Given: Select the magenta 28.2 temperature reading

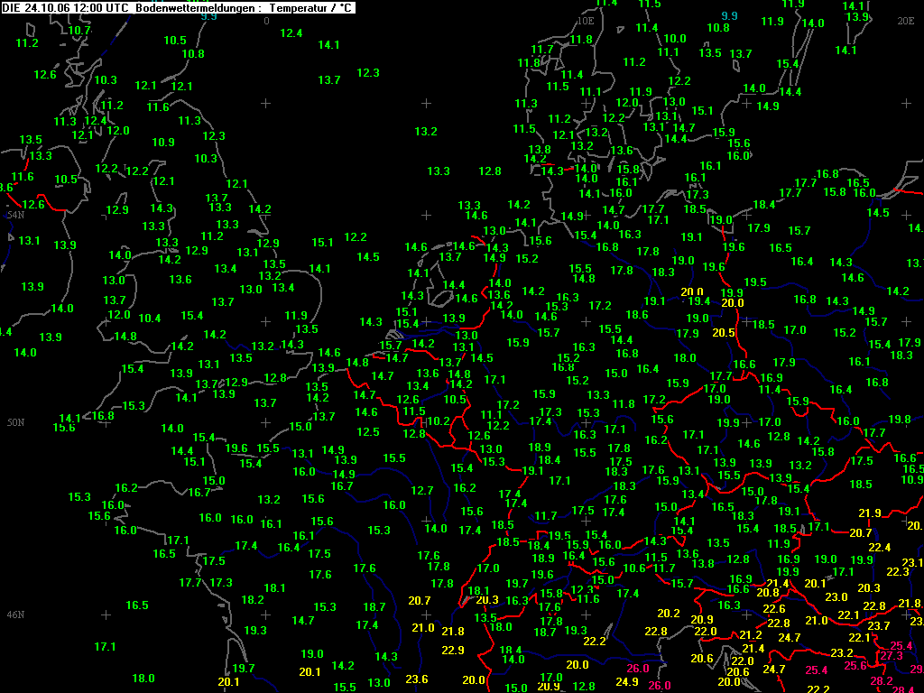Looking at the screenshot, I should [x=882, y=680].
